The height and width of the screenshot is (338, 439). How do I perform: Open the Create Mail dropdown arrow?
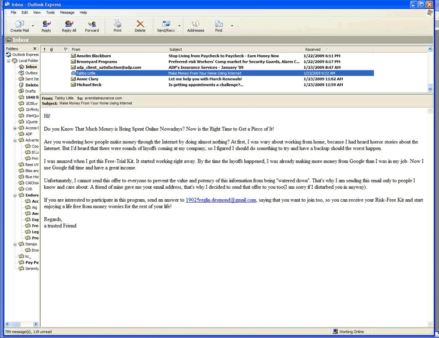tap(33, 26)
